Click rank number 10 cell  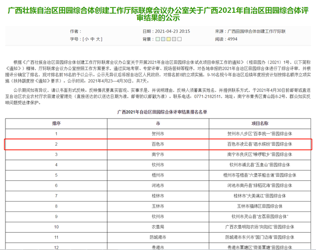point(56,227)
